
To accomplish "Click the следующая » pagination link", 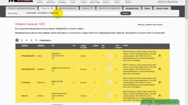I will pyautogui.click(x=45, y=40).
